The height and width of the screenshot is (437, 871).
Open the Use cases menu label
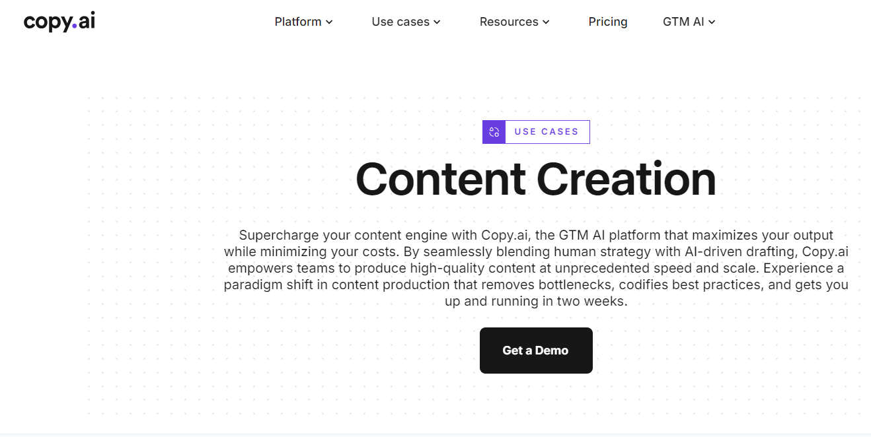(400, 22)
